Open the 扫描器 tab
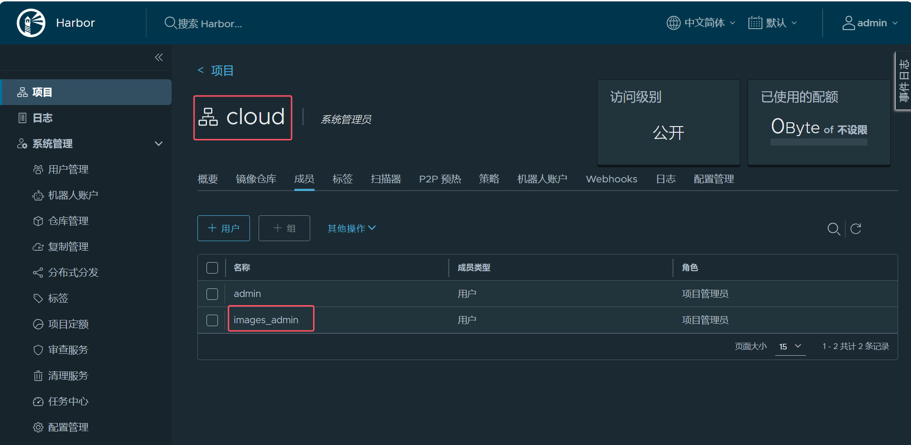The image size is (911, 445). (x=386, y=179)
